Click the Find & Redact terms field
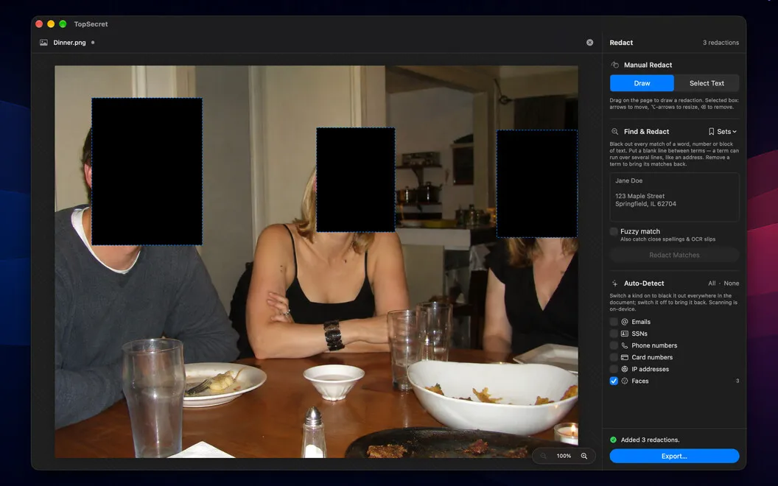778x486 pixels. [674, 197]
